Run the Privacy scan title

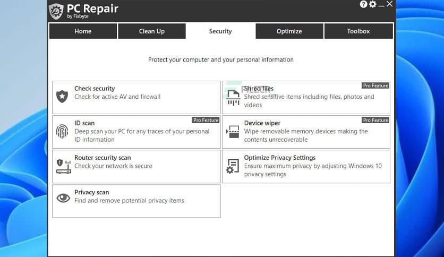coord(91,192)
